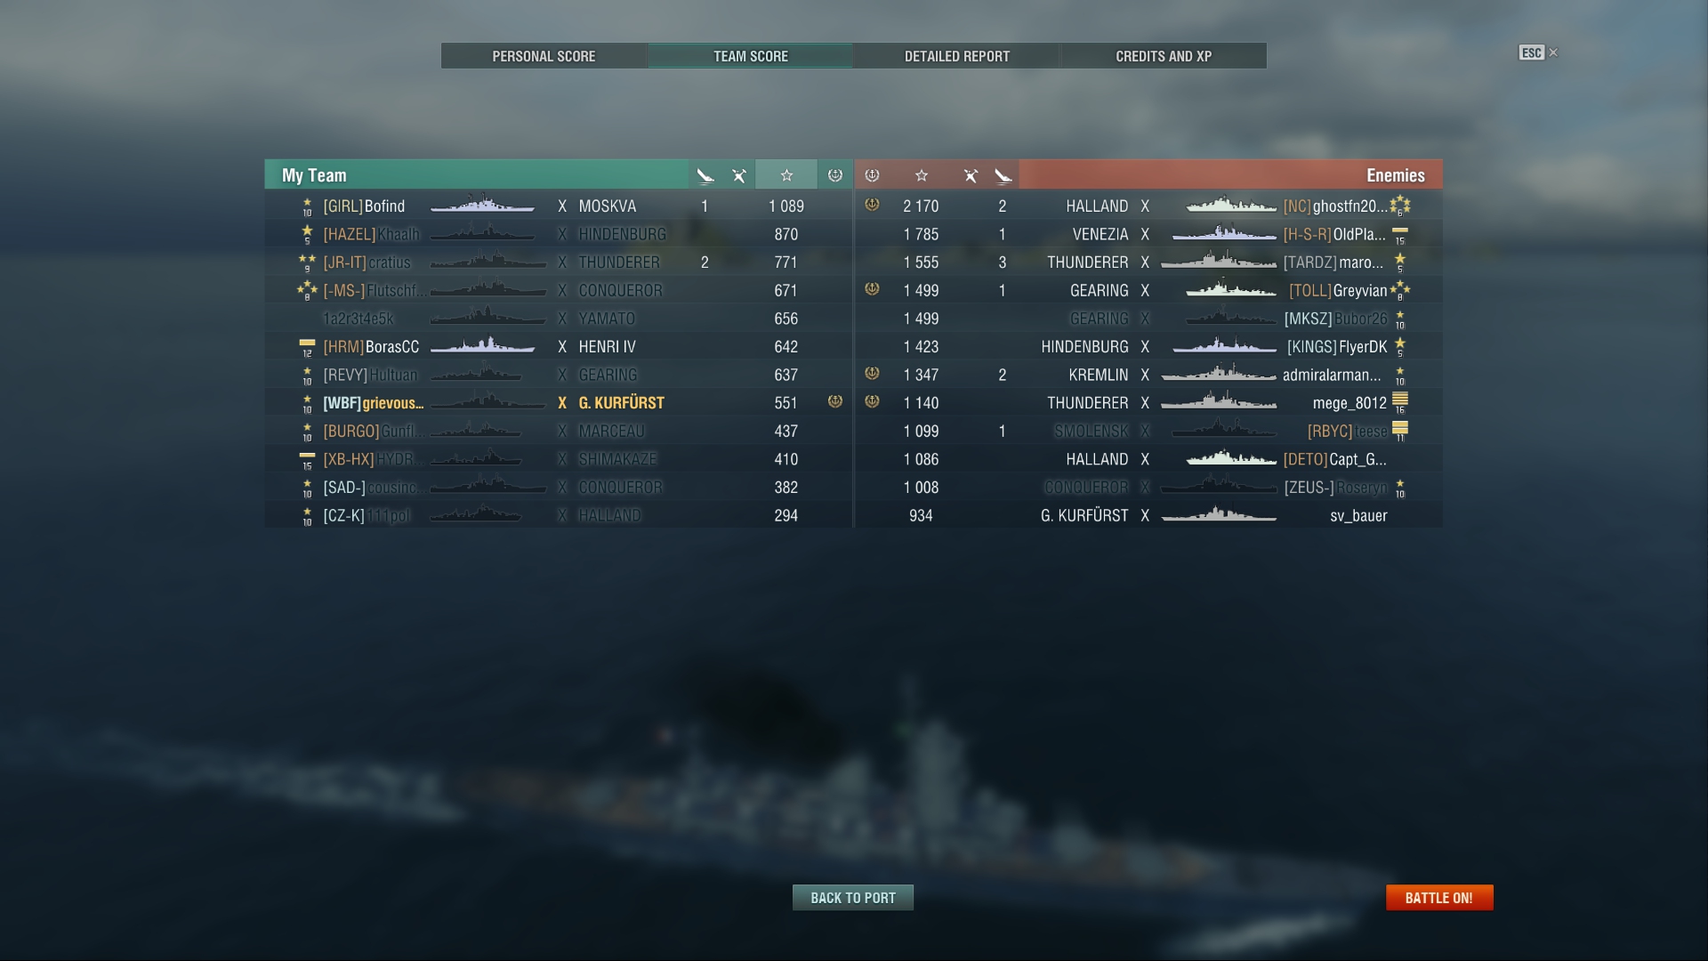The image size is (1708, 961).
Task: Sort Enemies by base XP star icon
Action: tap(922, 175)
